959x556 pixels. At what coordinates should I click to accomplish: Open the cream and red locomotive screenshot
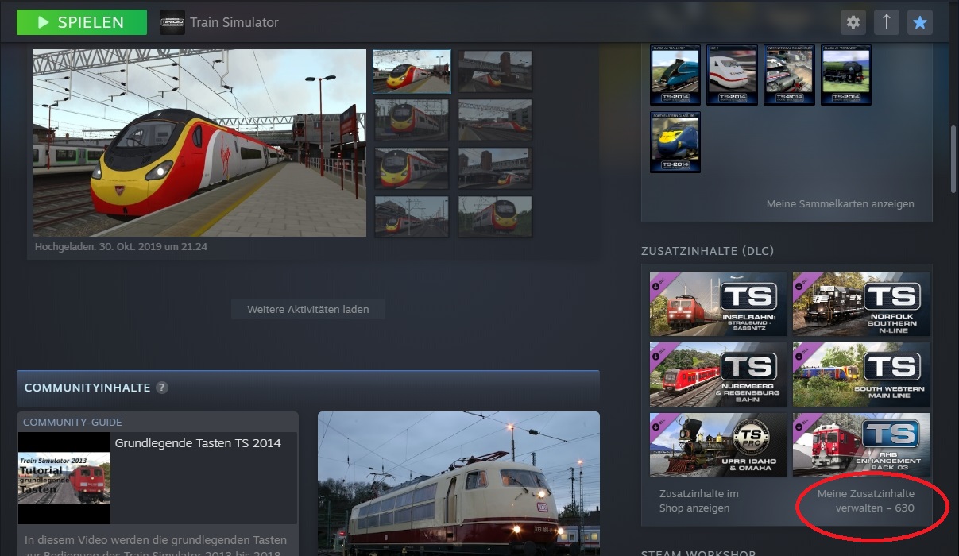[458, 483]
